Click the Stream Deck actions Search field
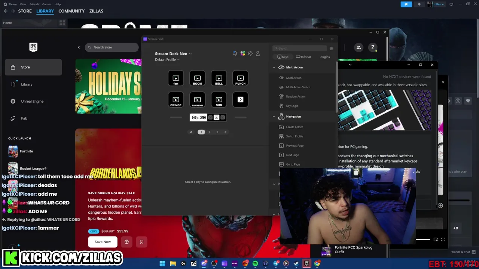Screen dimensions: 479x269 tap(300, 49)
